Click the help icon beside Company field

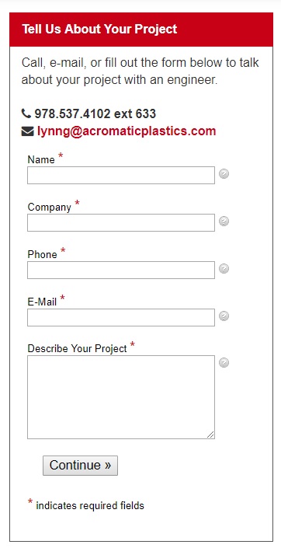pyautogui.click(x=224, y=222)
